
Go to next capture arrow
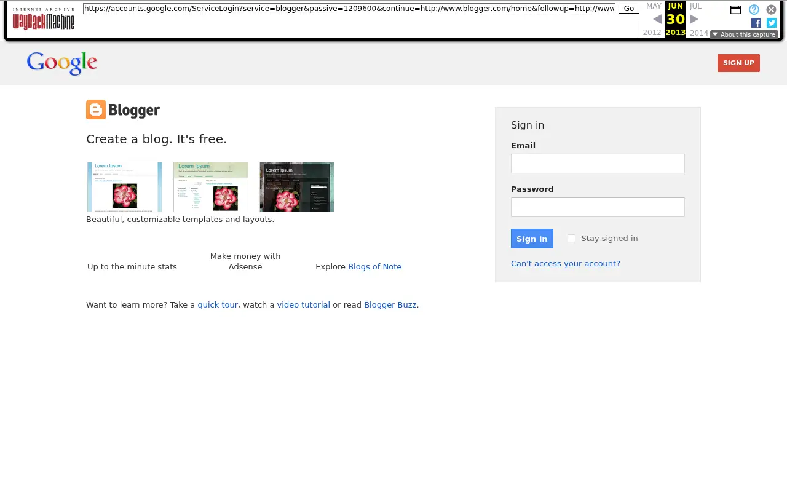click(x=694, y=19)
